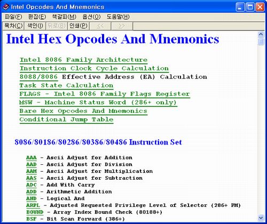Open the 편집(E) menu

pyautogui.click(x=37, y=17)
